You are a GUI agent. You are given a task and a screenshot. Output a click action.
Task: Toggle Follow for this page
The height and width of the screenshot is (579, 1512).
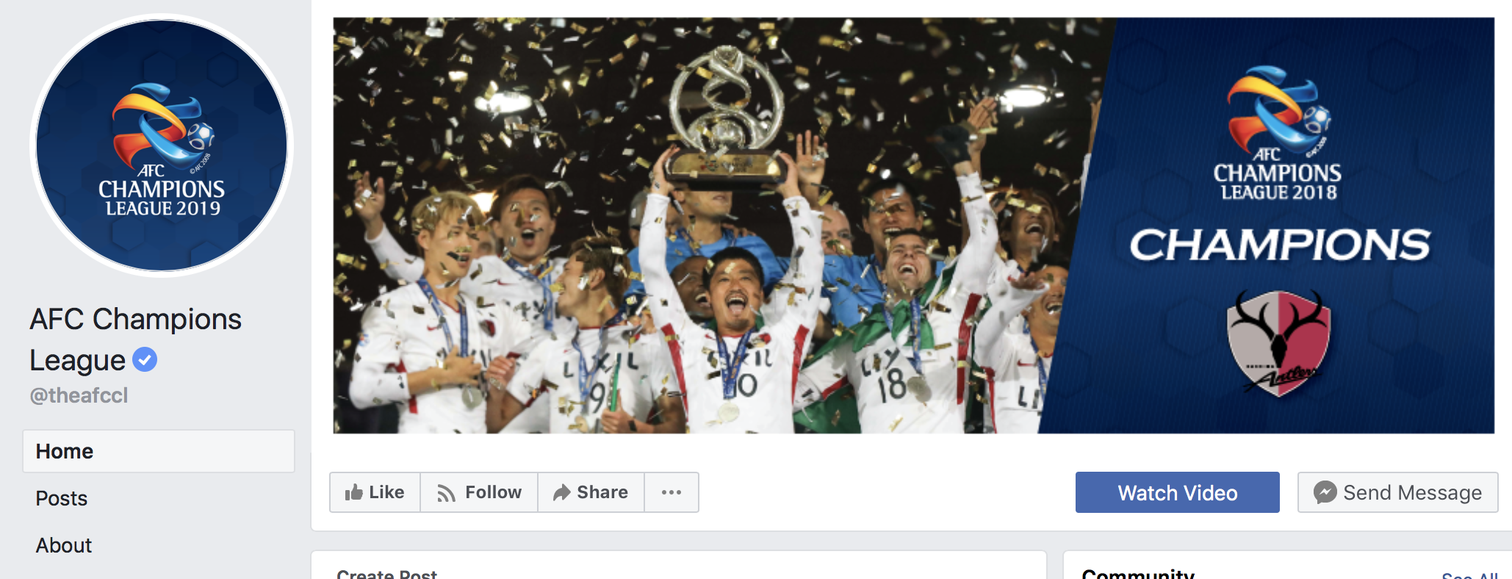479,492
